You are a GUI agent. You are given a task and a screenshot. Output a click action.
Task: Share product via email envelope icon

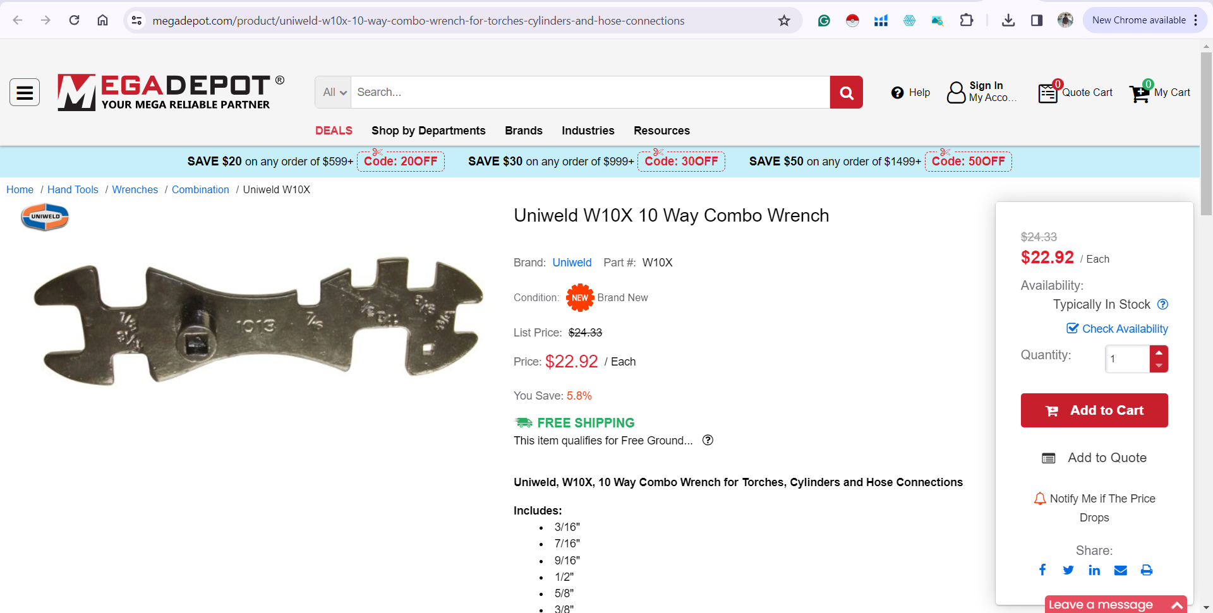(1121, 571)
